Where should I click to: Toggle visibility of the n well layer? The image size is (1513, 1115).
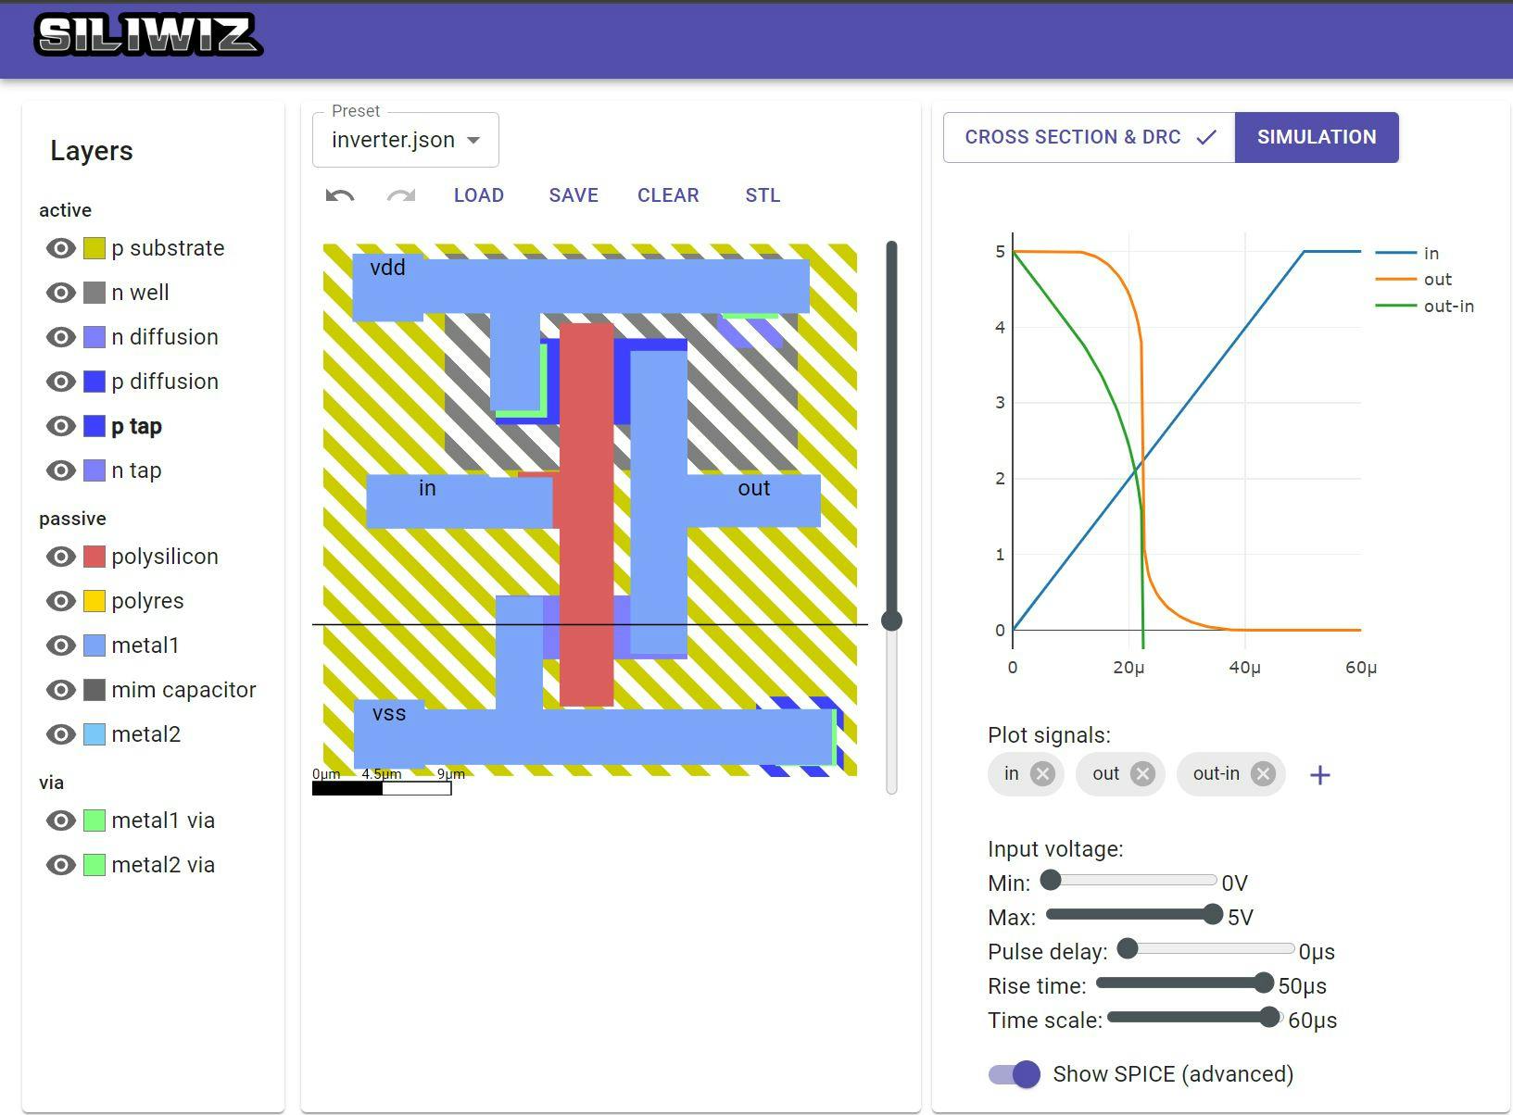[x=60, y=292]
